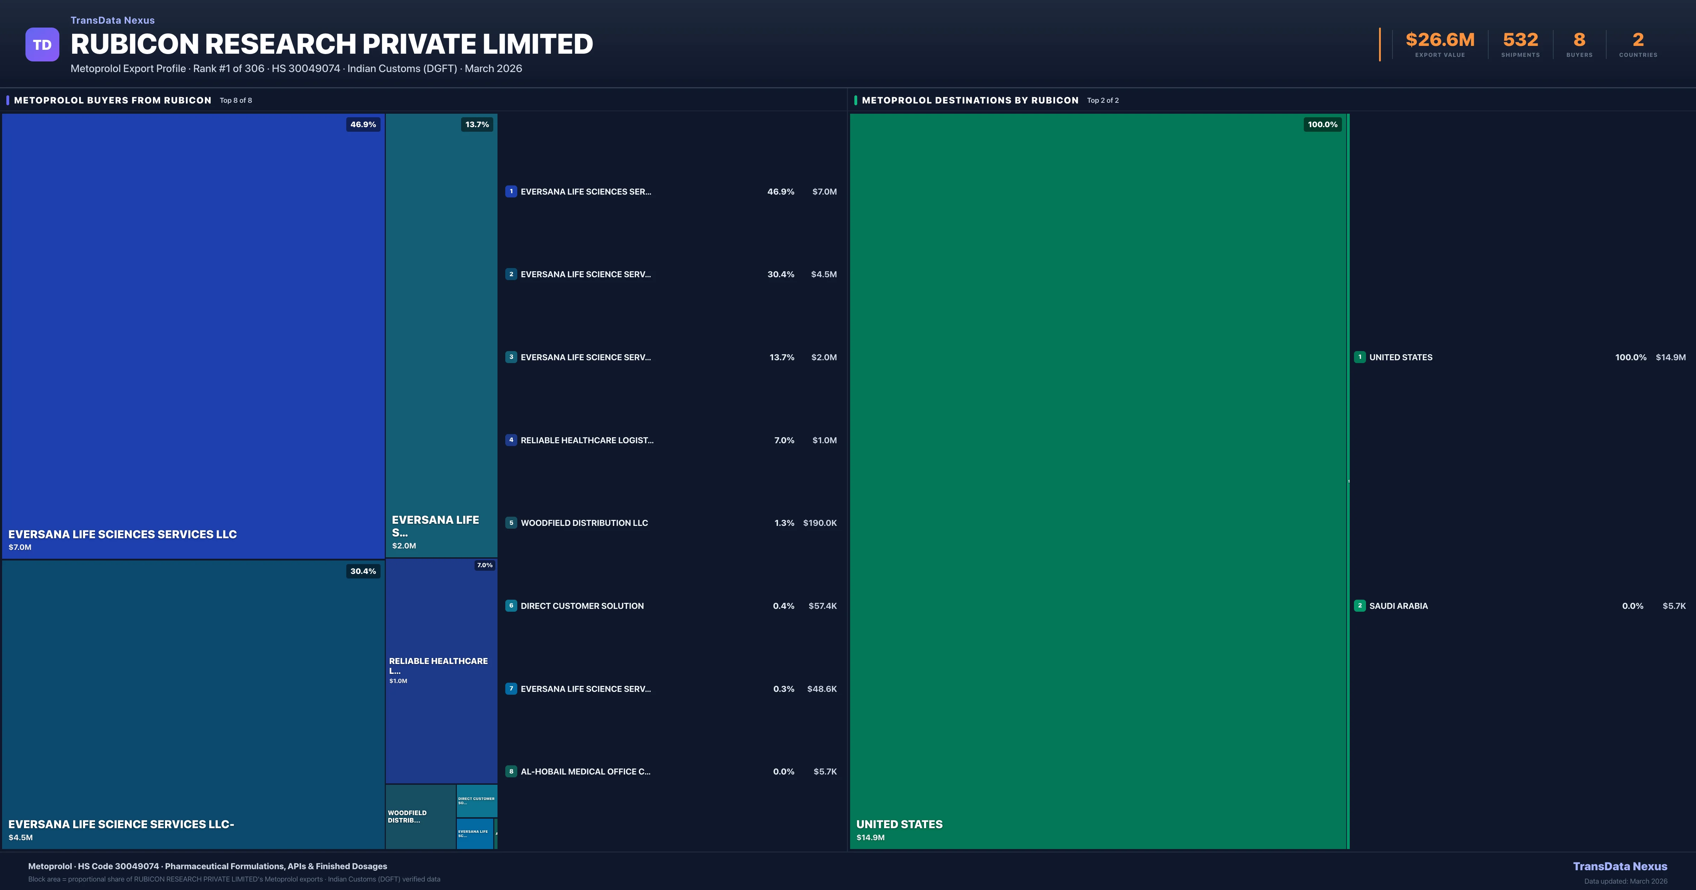Select the 46.9% Eversana treemap block
Viewport: 1696px width, 890px height.
point(193,336)
